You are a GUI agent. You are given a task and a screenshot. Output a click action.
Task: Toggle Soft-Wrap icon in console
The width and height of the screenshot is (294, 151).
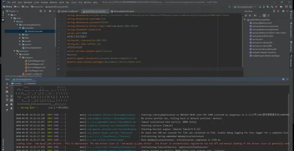[x=11, y=96]
